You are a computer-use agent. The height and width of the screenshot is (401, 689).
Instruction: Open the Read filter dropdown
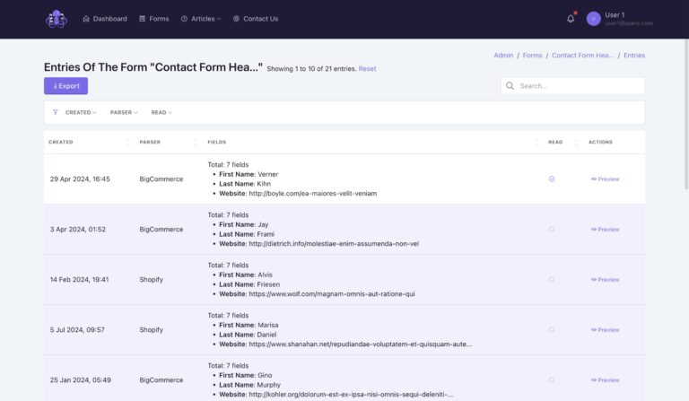click(x=161, y=112)
